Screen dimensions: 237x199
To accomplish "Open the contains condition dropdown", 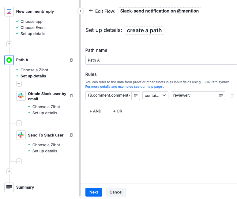I will [155, 95].
